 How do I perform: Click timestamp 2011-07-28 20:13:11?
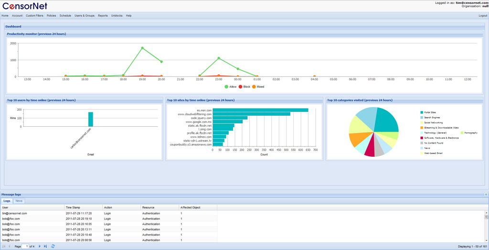coord(79,229)
